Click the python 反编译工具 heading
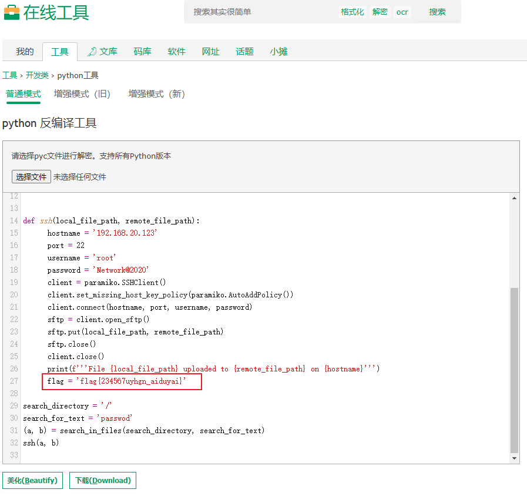The height and width of the screenshot is (496, 527). (49, 123)
